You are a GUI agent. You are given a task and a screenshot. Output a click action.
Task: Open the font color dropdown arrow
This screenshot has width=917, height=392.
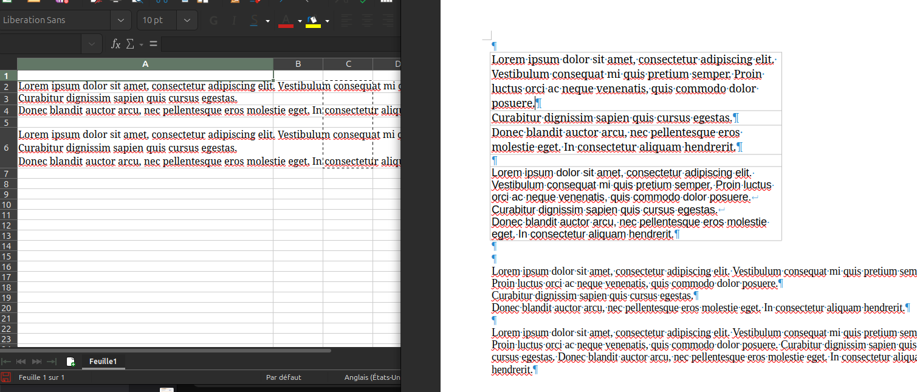(300, 21)
